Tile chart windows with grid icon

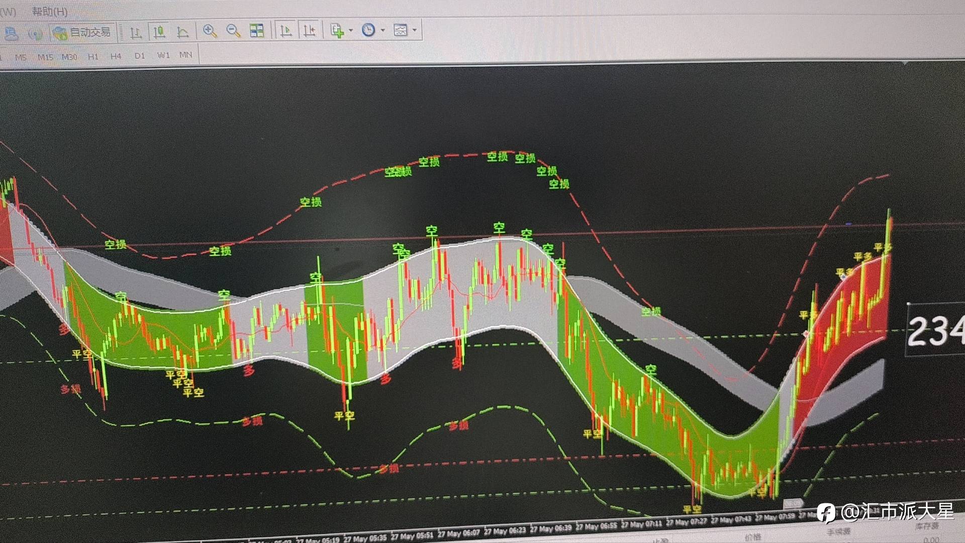pyautogui.click(x=257, y=31)
